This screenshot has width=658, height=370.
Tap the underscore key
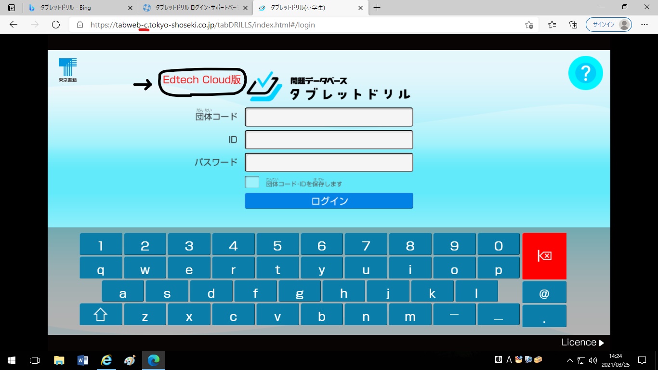(x=499, y=315)
